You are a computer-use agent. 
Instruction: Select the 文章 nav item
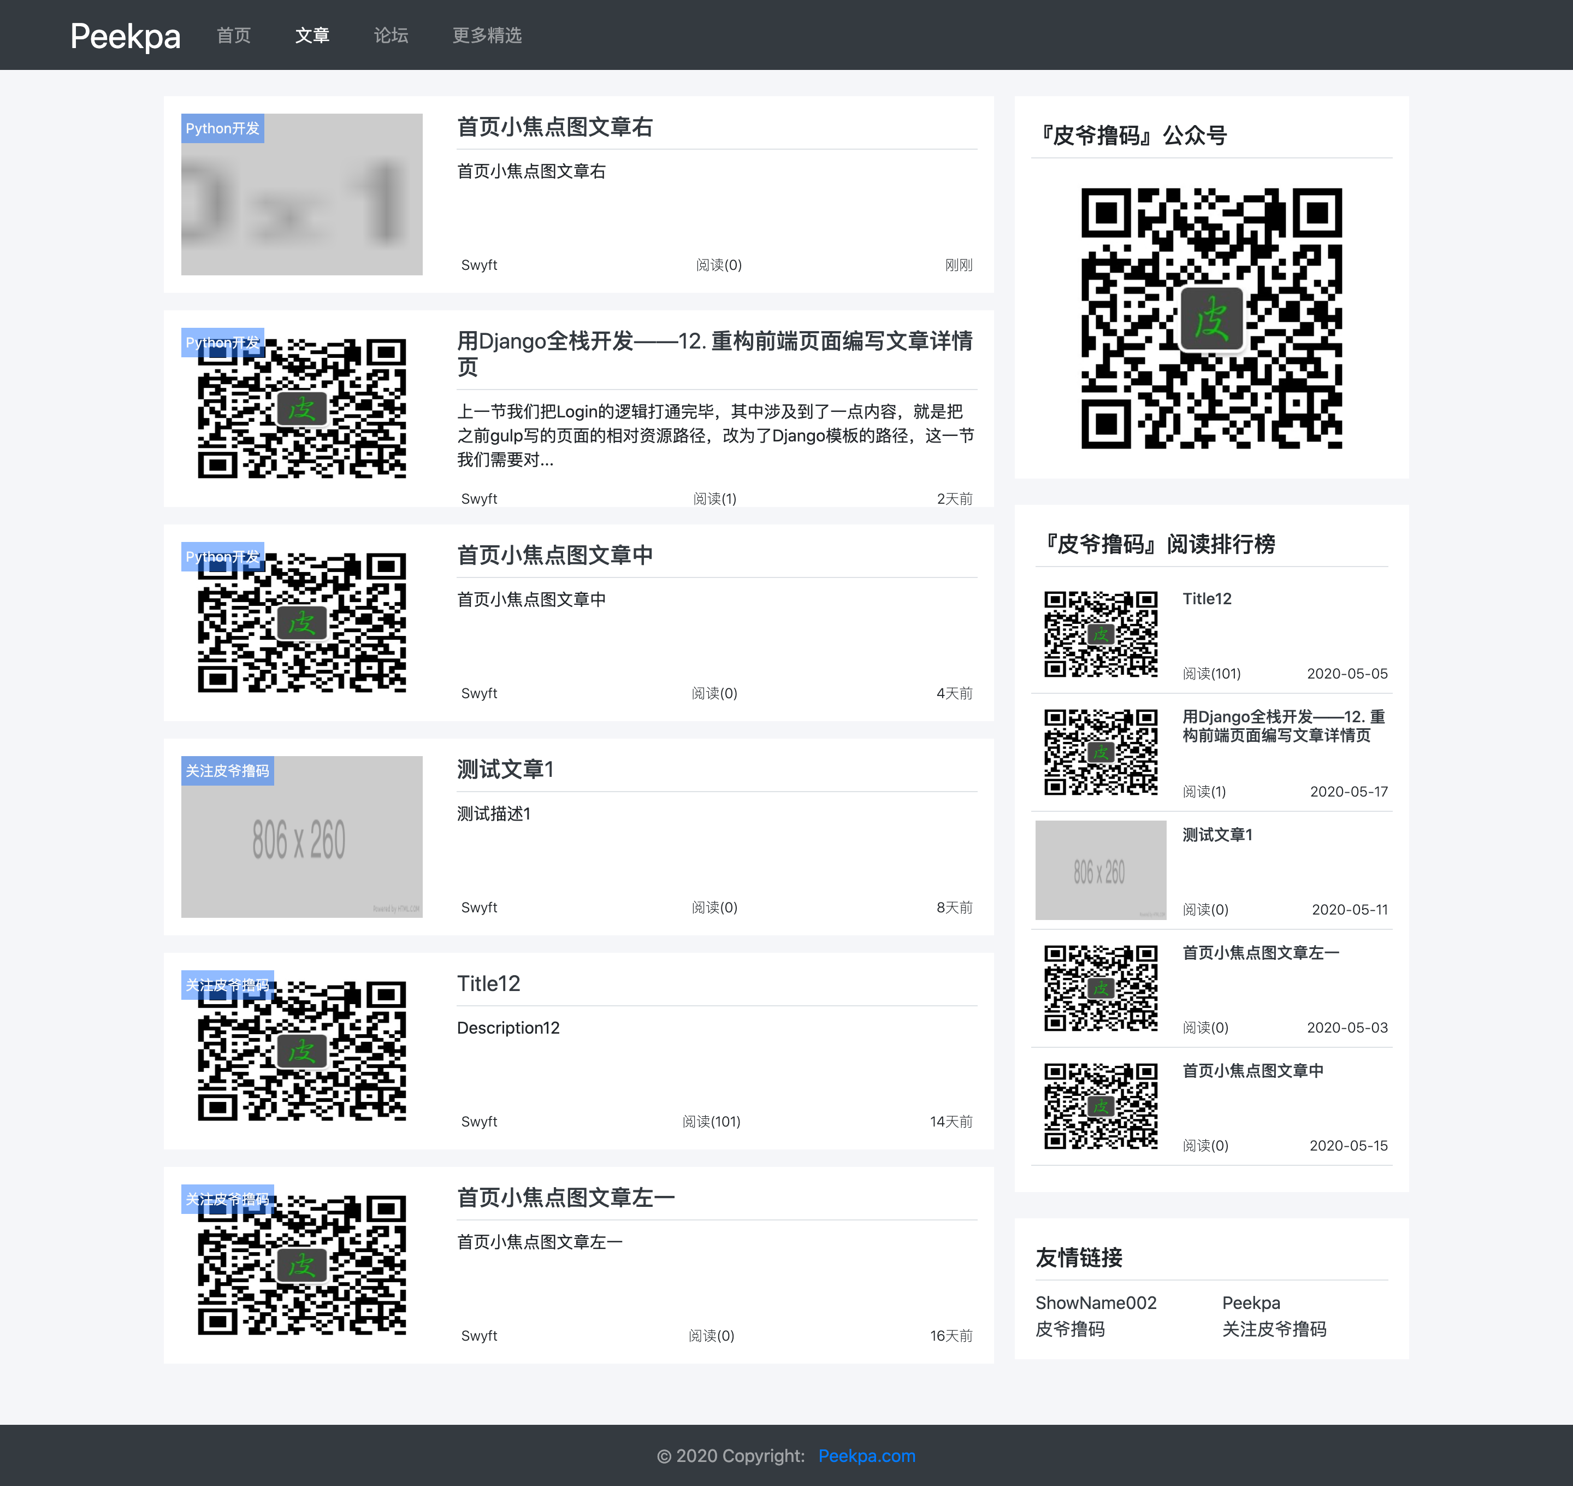pyautogui.click(x=312, y=36)
